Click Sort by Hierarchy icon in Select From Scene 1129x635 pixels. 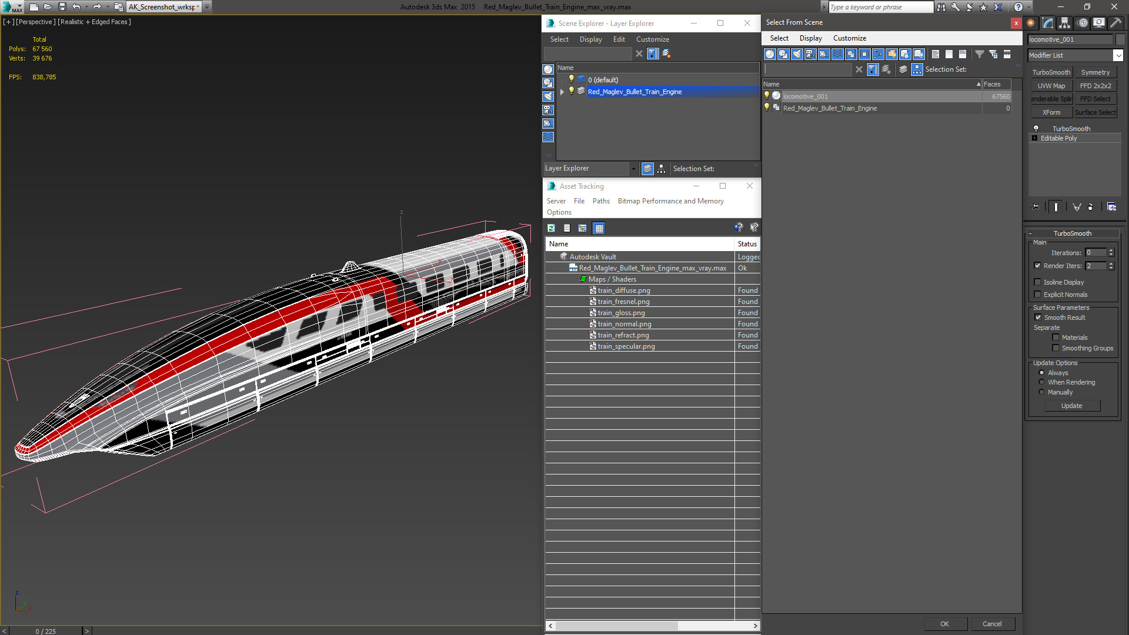tap(917, 69)
